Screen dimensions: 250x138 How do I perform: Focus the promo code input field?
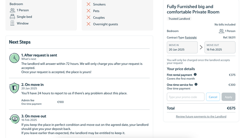coord(186,97)
